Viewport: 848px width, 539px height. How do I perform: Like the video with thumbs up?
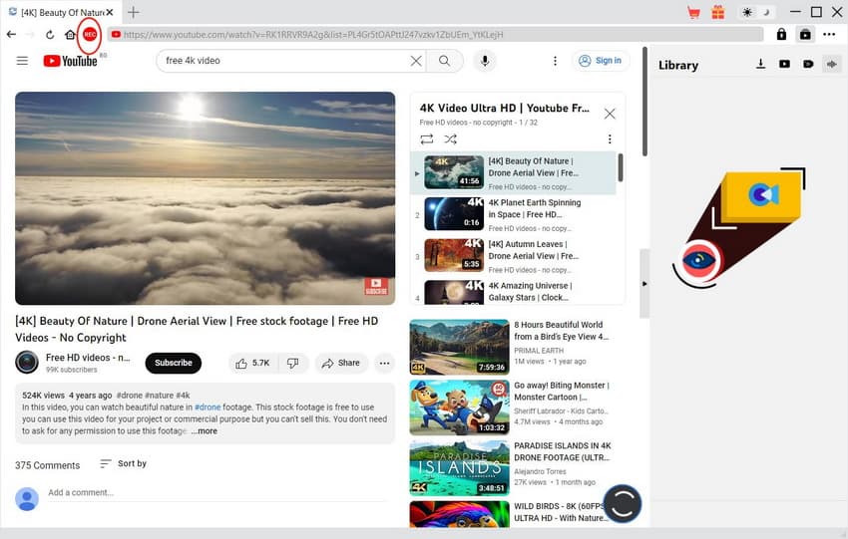pyautogui.click(x=252, y=363)
